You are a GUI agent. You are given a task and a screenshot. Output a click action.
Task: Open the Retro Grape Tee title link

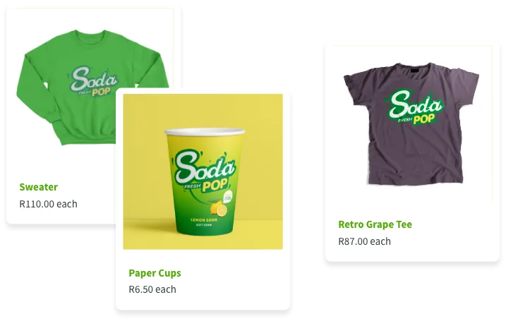click(375, 224)
